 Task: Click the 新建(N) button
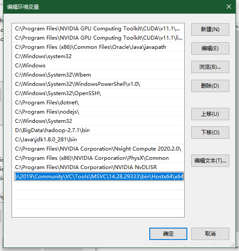click(210, 30)
